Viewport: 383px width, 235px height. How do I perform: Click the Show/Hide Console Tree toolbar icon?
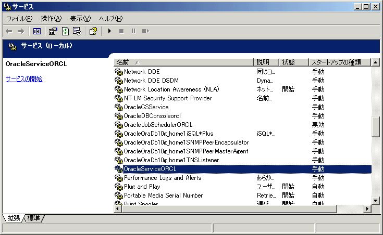point(37,31)
